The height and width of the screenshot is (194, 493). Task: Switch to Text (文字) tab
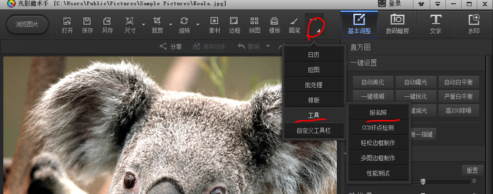pos(435,24)
